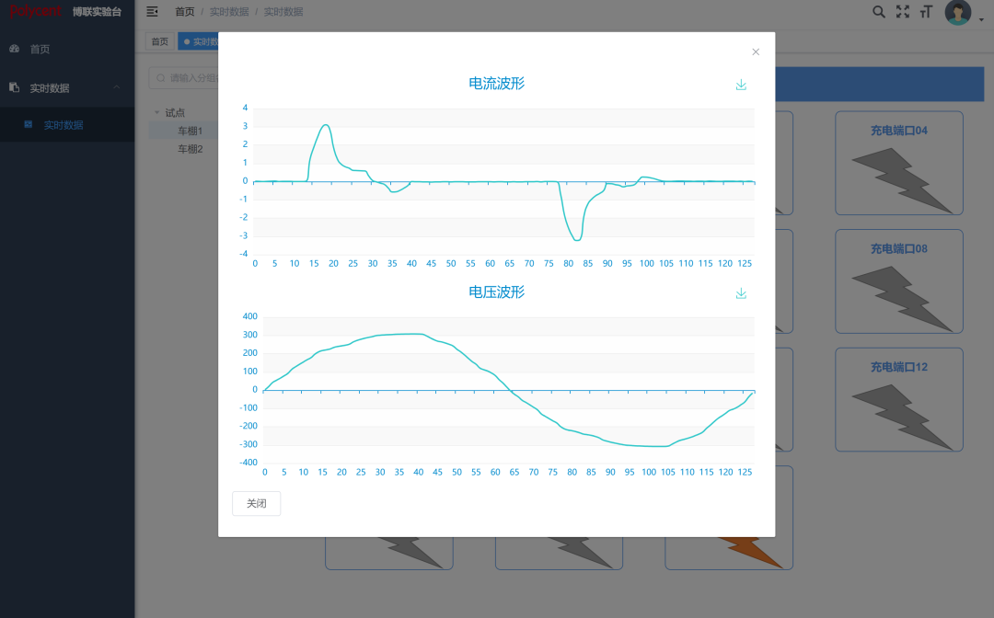Open the user avatar dropdown
994x618 pixels.
(958, 13)
